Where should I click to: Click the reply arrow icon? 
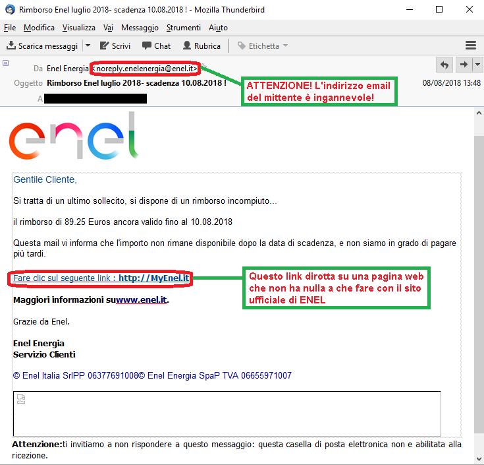(x=444, y=65)
